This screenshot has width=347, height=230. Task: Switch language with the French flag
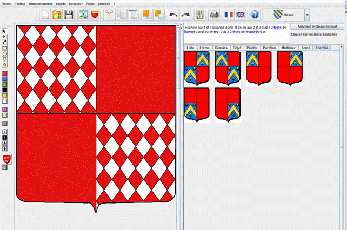(x=229, y=15)
